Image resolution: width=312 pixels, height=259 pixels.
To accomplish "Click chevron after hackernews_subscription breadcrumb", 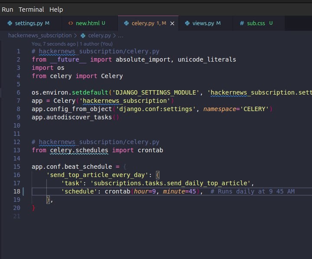I will (x=75, y=36).
